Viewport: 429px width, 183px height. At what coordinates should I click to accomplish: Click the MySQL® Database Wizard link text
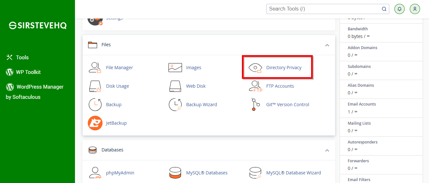click(293, 173)
